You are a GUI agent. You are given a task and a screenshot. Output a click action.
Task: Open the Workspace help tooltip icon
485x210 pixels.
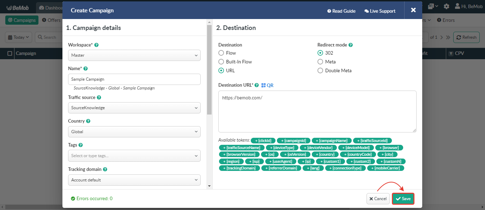tap(96, 45)
